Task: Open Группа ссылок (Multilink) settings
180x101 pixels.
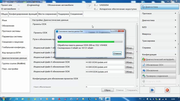Action: coord(14,63)
